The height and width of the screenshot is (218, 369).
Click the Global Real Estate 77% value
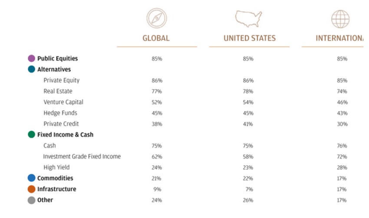[157, 91]
